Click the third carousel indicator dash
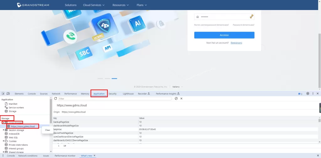 [114, 79]
